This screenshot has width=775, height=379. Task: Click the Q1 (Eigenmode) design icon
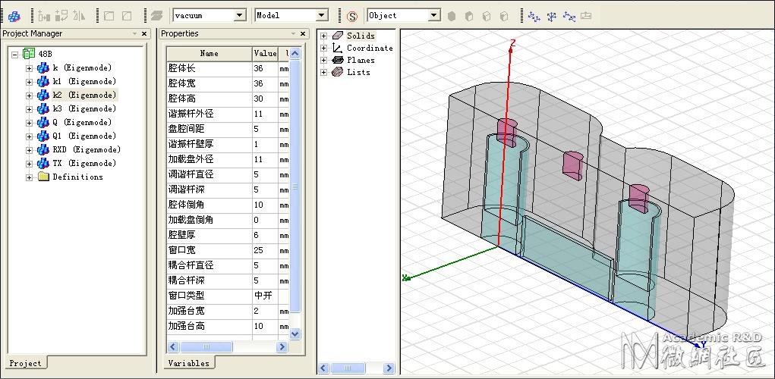click(43, 136)
